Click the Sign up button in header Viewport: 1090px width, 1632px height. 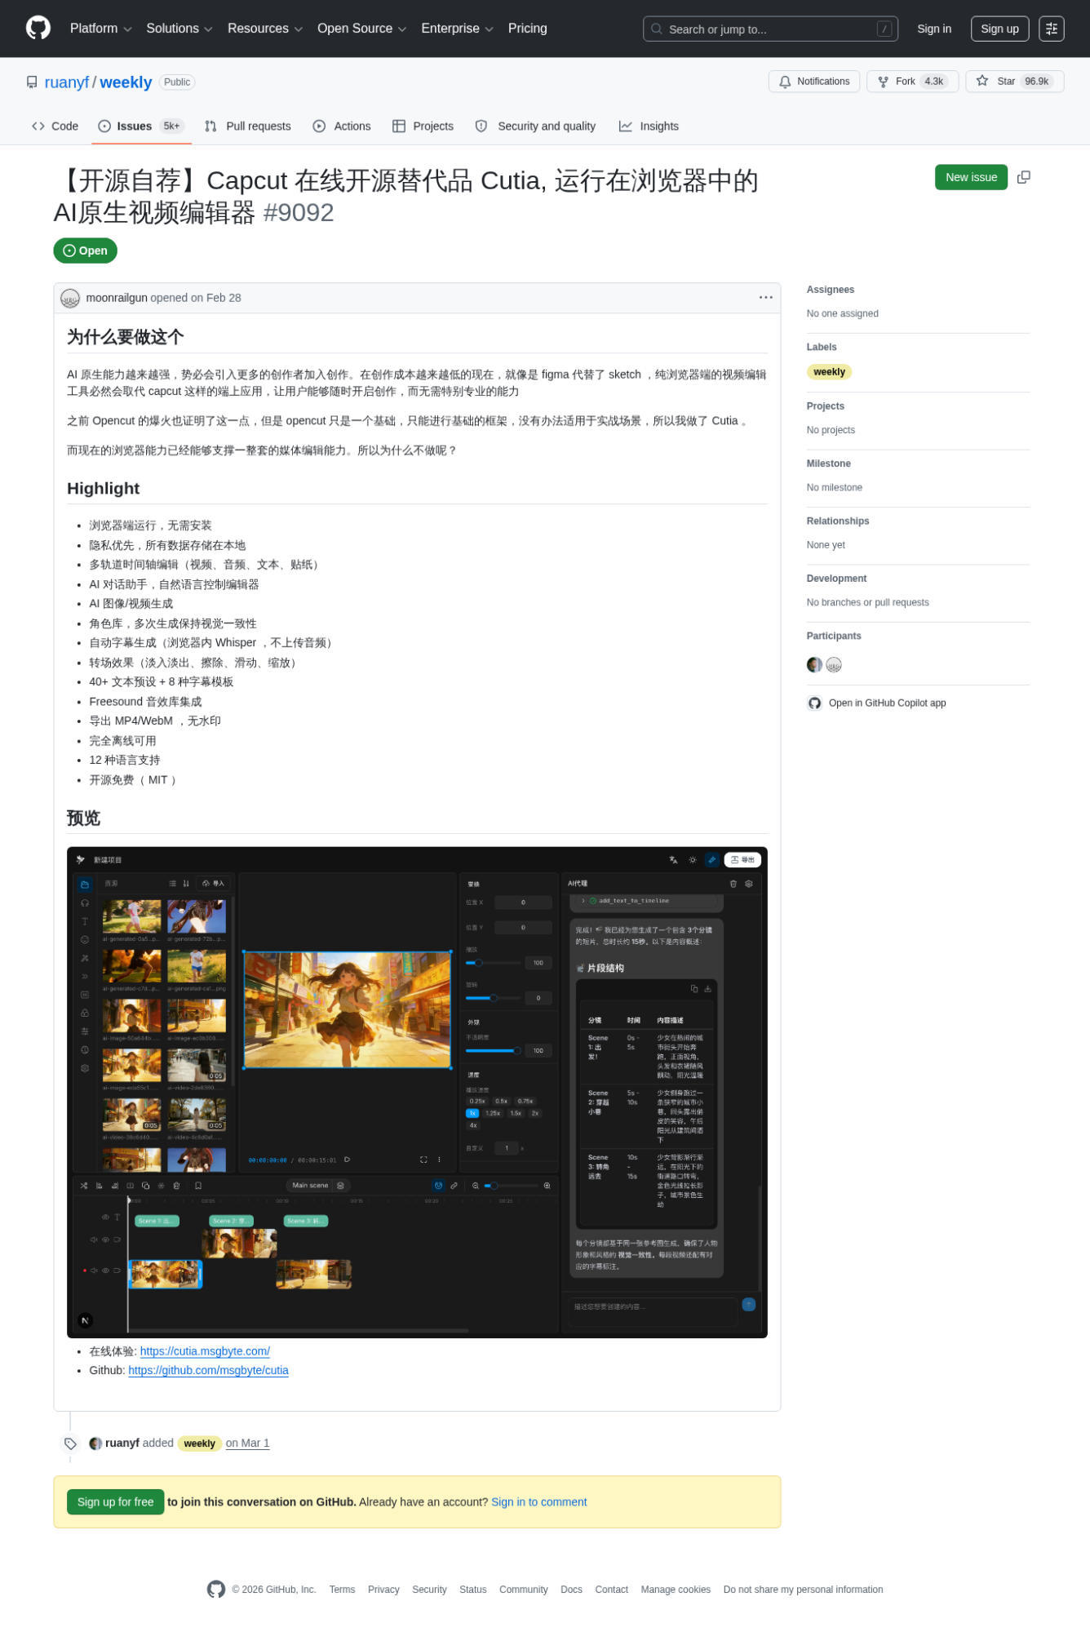tap(999, 29)
